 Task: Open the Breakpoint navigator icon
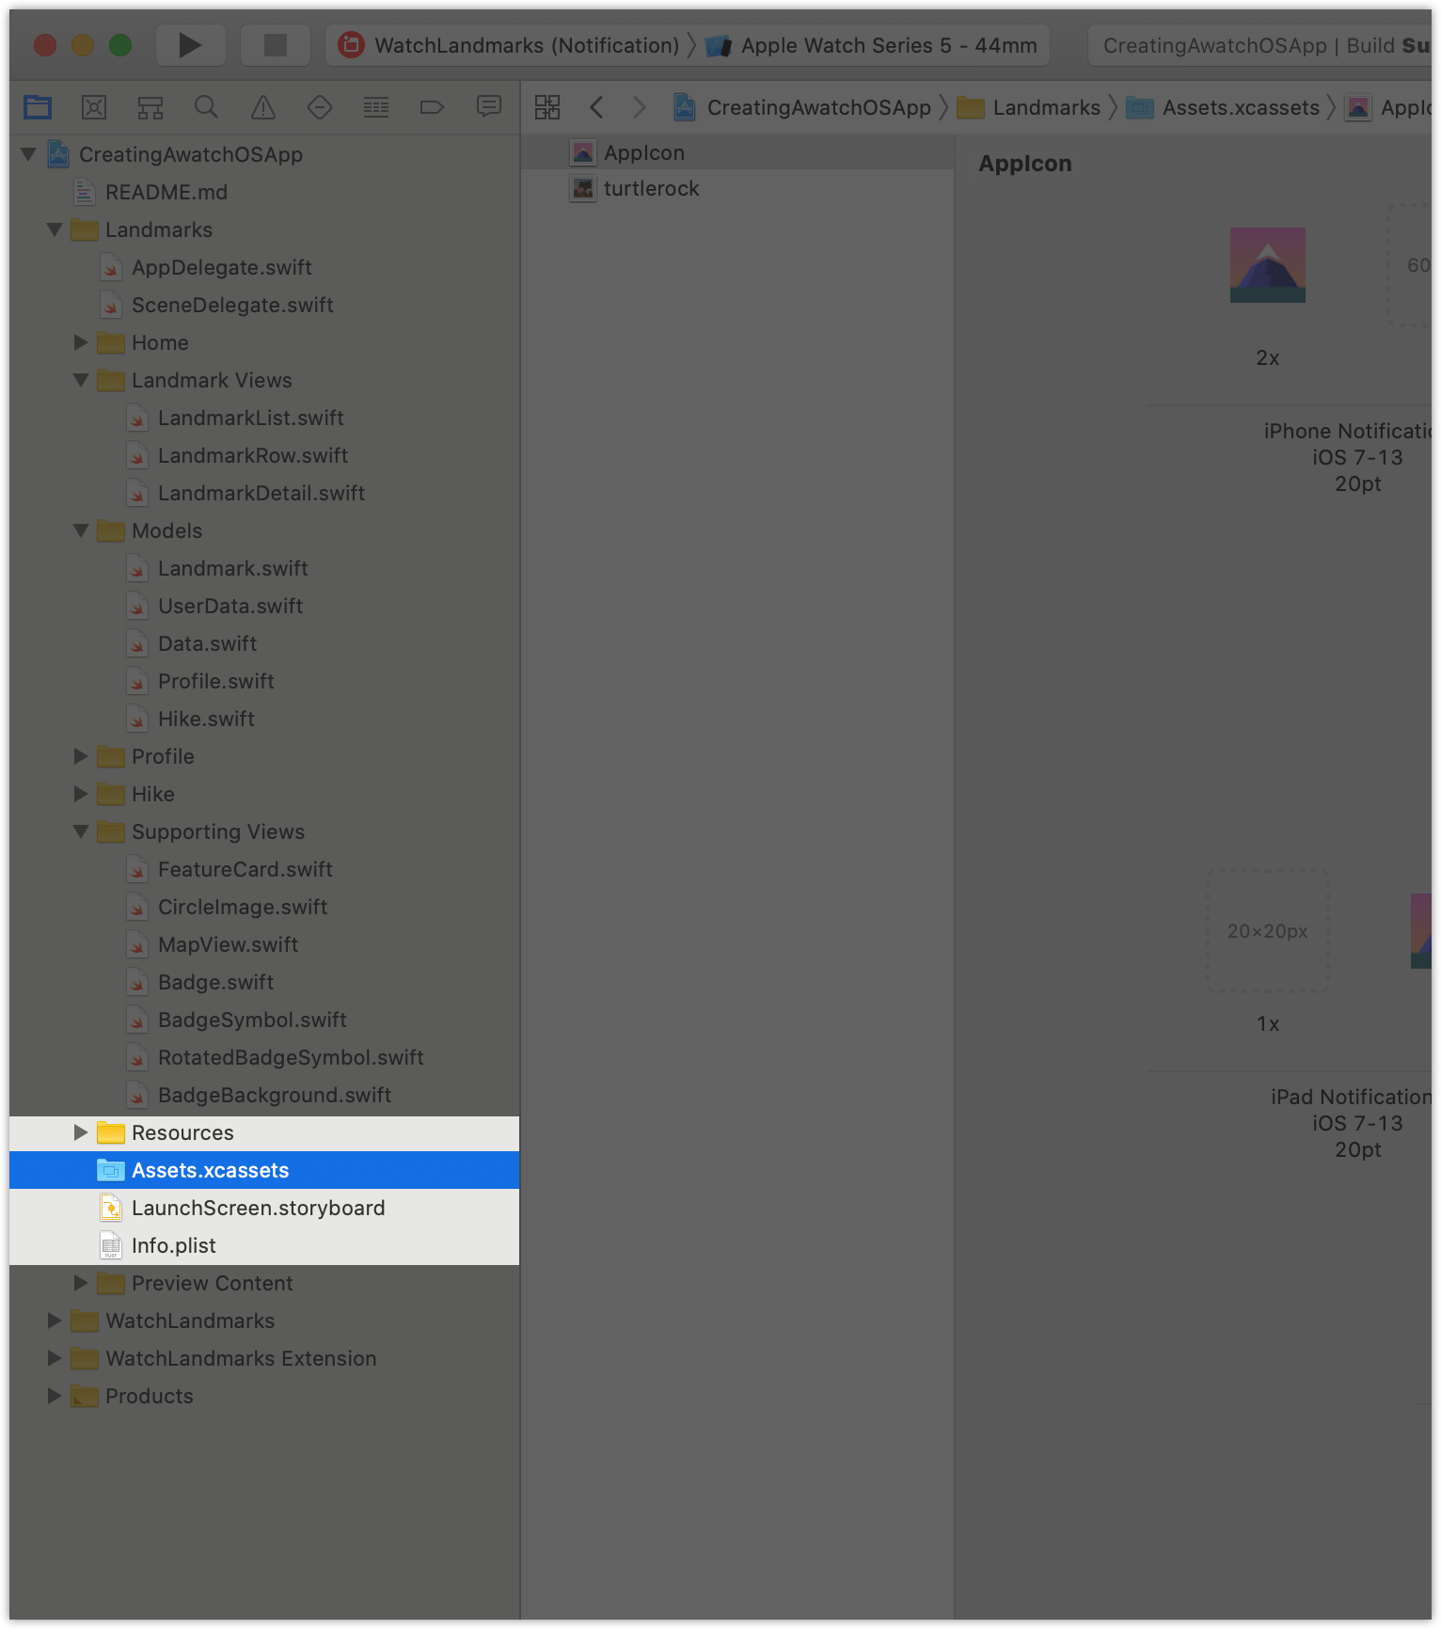click(432, 107)
